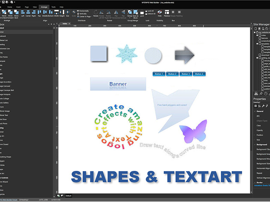Click the Rotate icon

[x=96, y=12]
